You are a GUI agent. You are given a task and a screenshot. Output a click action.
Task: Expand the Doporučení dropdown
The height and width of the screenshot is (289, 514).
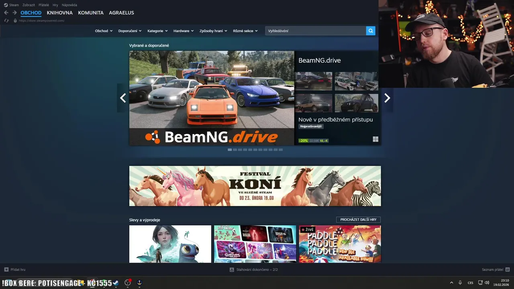130,31
